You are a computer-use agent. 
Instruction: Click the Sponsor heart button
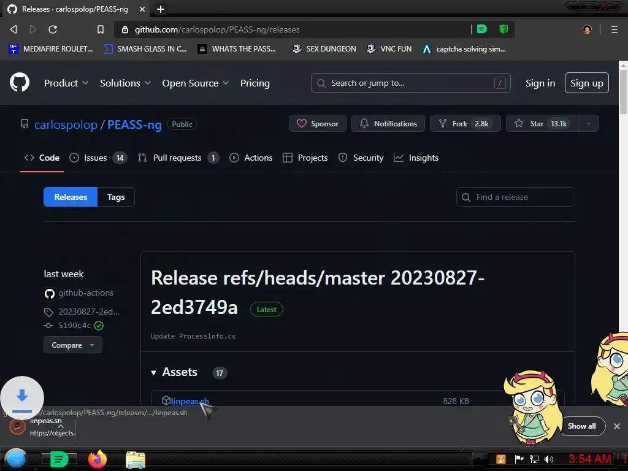click(318, 123)
